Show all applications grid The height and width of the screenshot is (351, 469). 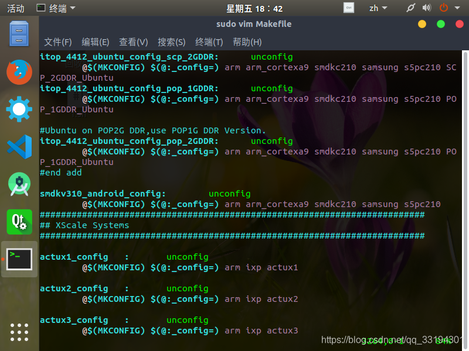pos(19,332)
